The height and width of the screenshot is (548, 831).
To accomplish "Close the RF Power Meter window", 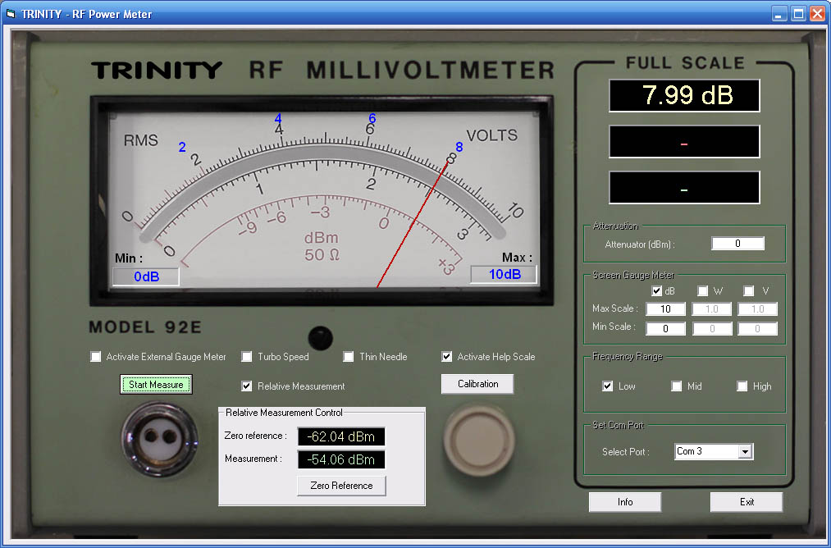I will tap(817, 14).
